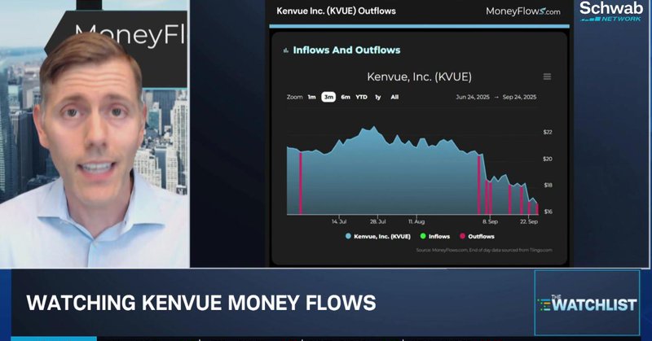
Task: Click the Schwab Network logo
Action: click(x=610, y=11)
